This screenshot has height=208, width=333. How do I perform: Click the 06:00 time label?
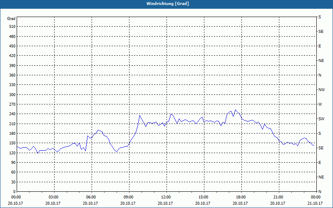click(x=90, y=197)
